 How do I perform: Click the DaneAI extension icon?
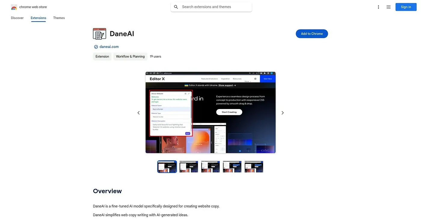100,34
